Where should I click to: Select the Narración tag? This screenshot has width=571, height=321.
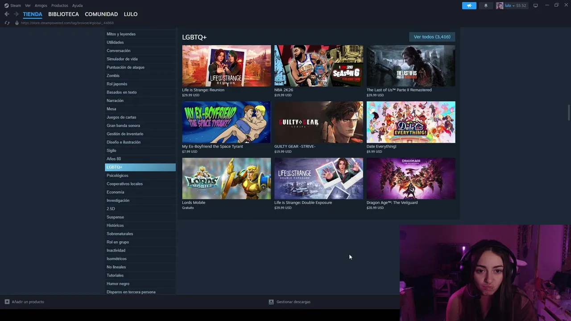[140, 101]
